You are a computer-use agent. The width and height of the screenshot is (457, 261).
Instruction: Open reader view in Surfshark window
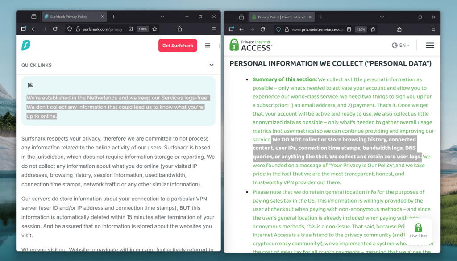(131, 29)
